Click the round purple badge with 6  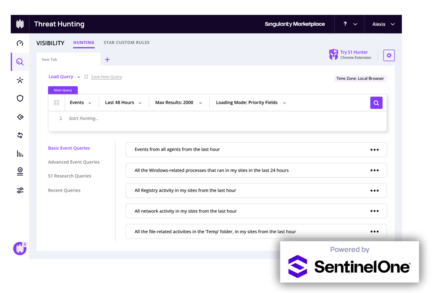click(x=20, y=248)
